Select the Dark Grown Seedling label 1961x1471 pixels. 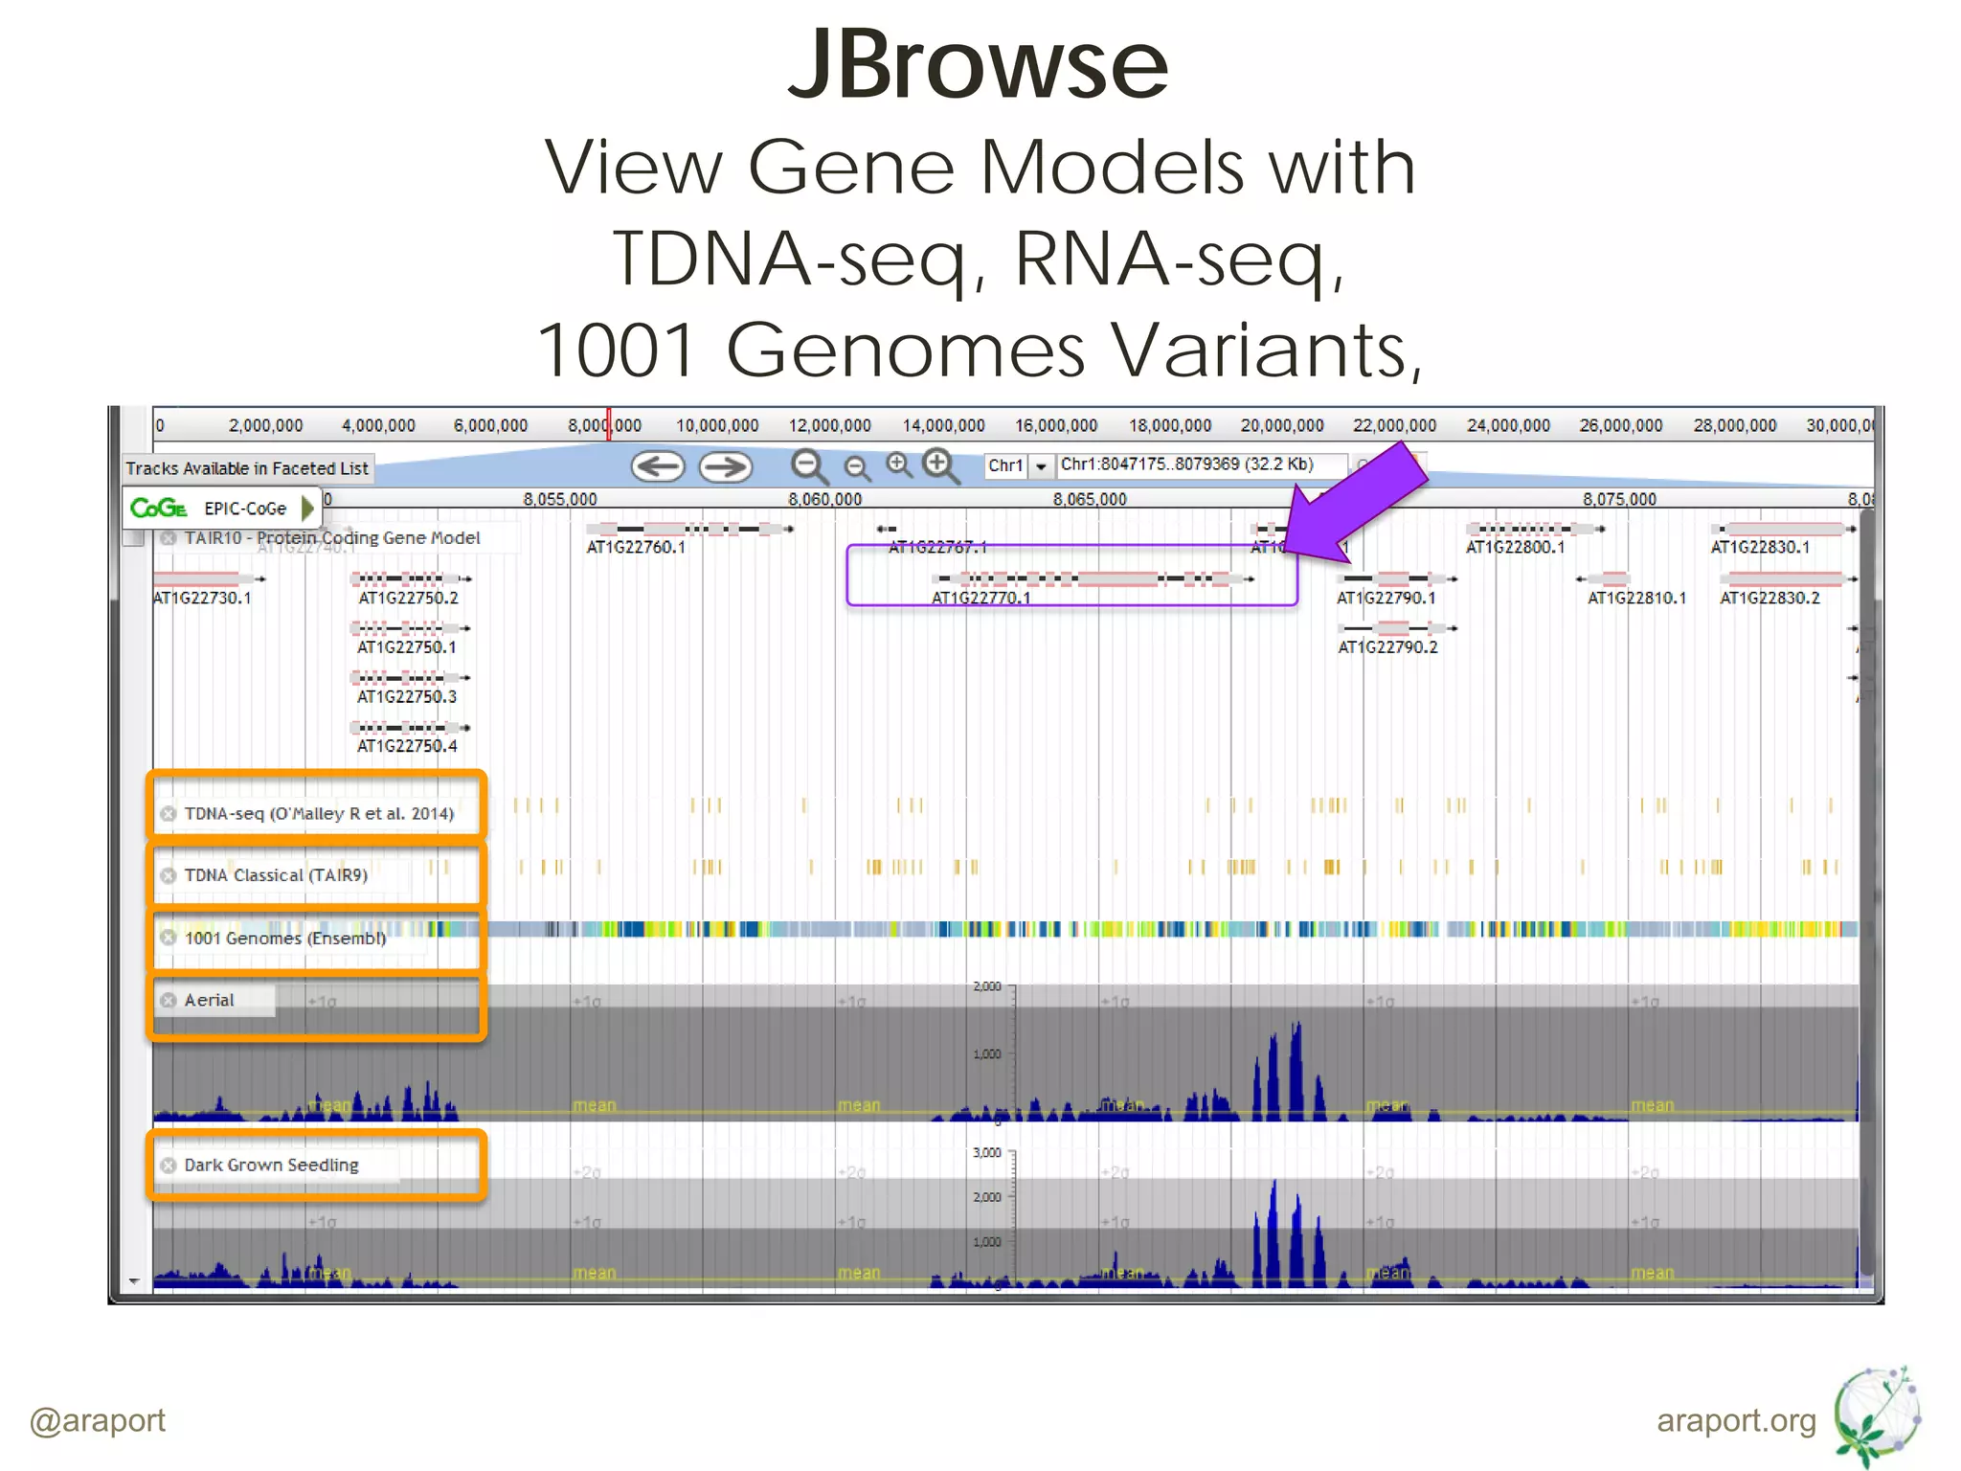click(272, 1165)
